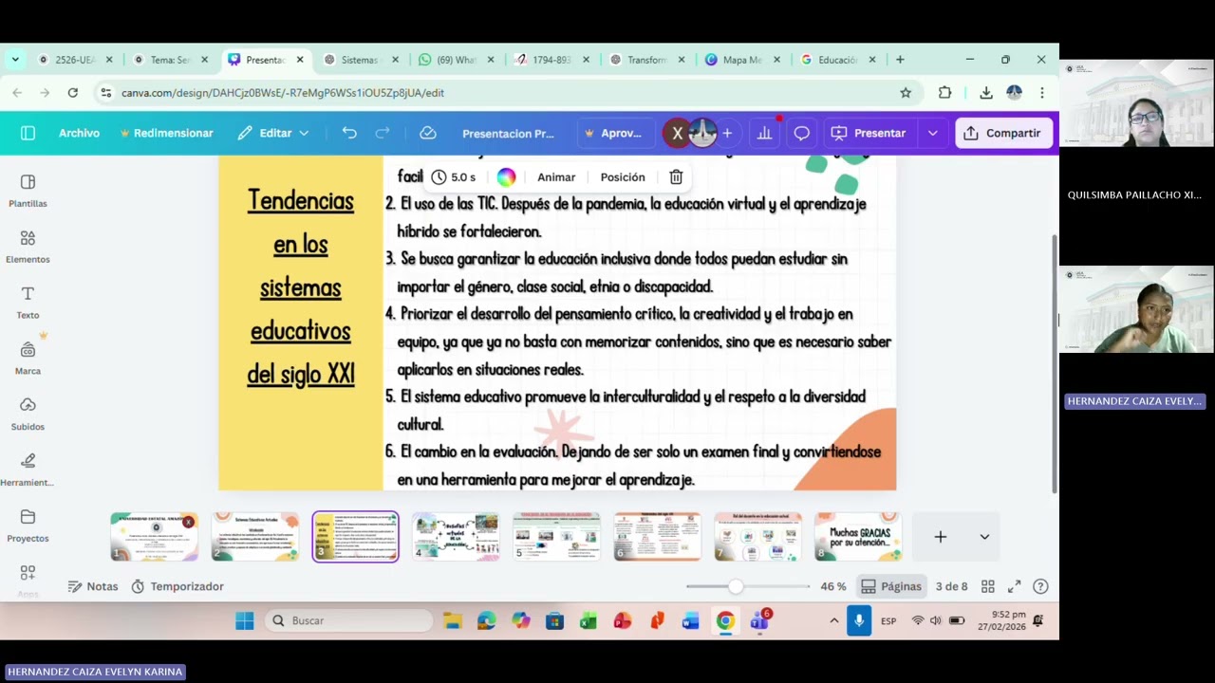Image resolution: width=1215 pixels, height=683 pixels.
Task: Undo the last action in Canva
Action: point(349,133)
